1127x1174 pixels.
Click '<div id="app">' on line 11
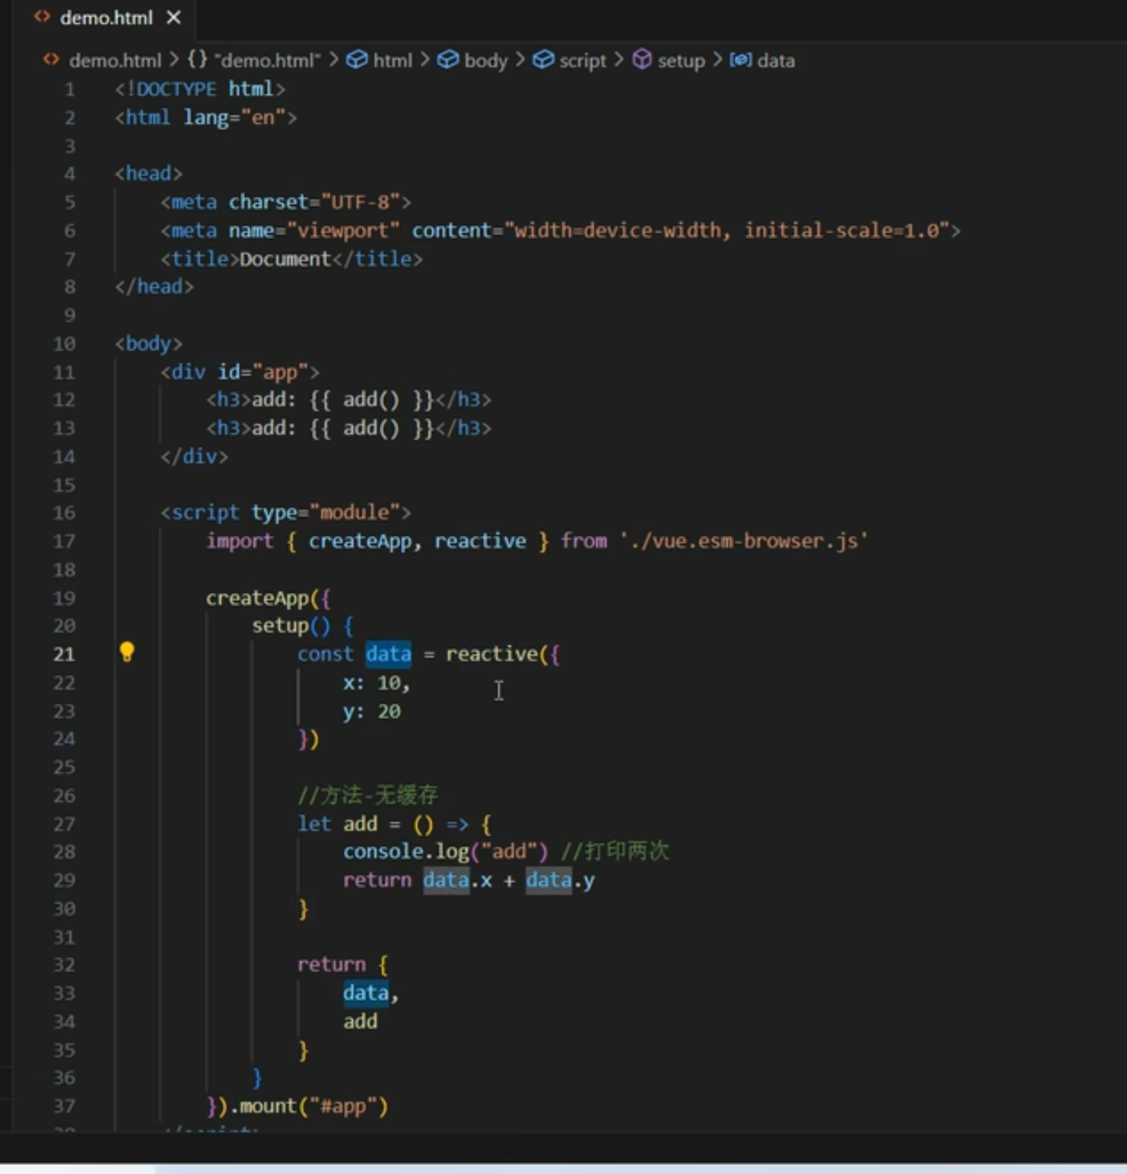pos(240,372)
